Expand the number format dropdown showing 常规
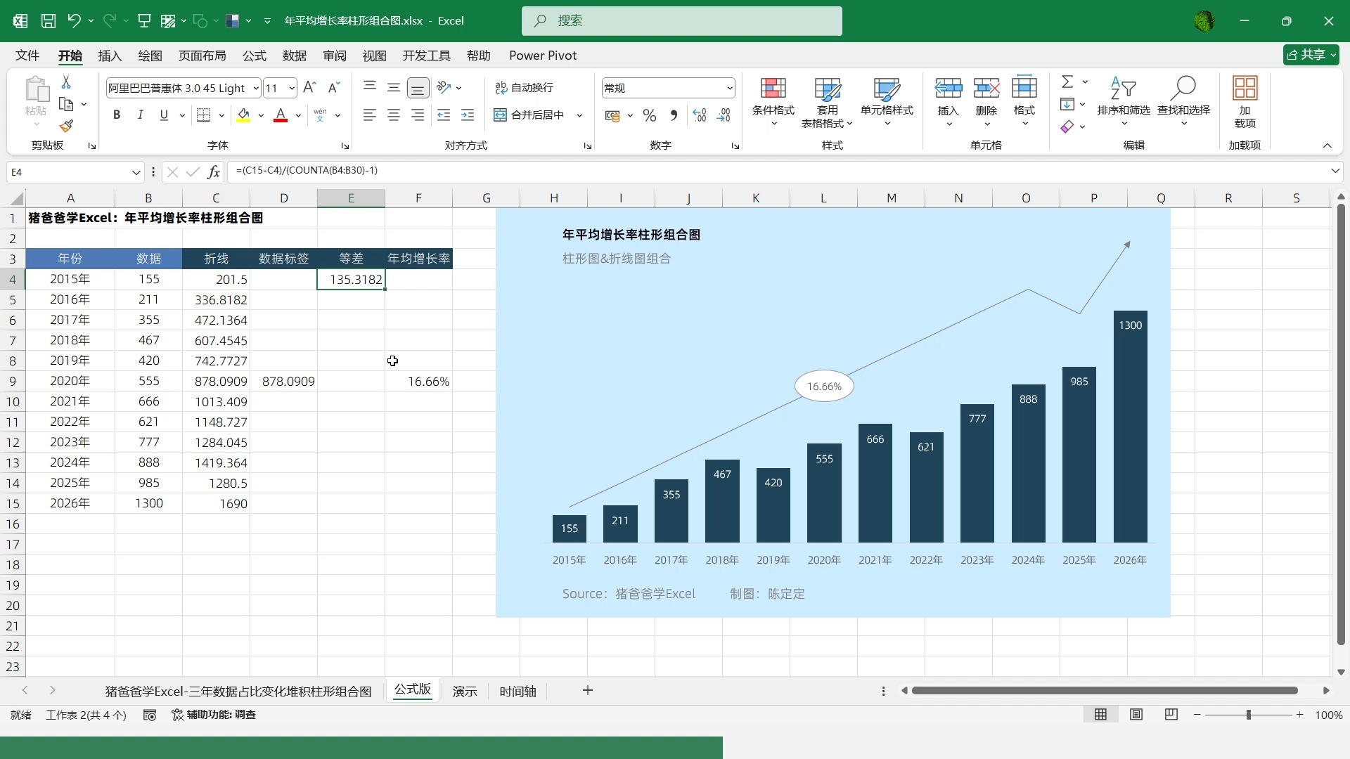Image resolution: width=1350 pixels, height=759 pixels. tap(729, 89)
